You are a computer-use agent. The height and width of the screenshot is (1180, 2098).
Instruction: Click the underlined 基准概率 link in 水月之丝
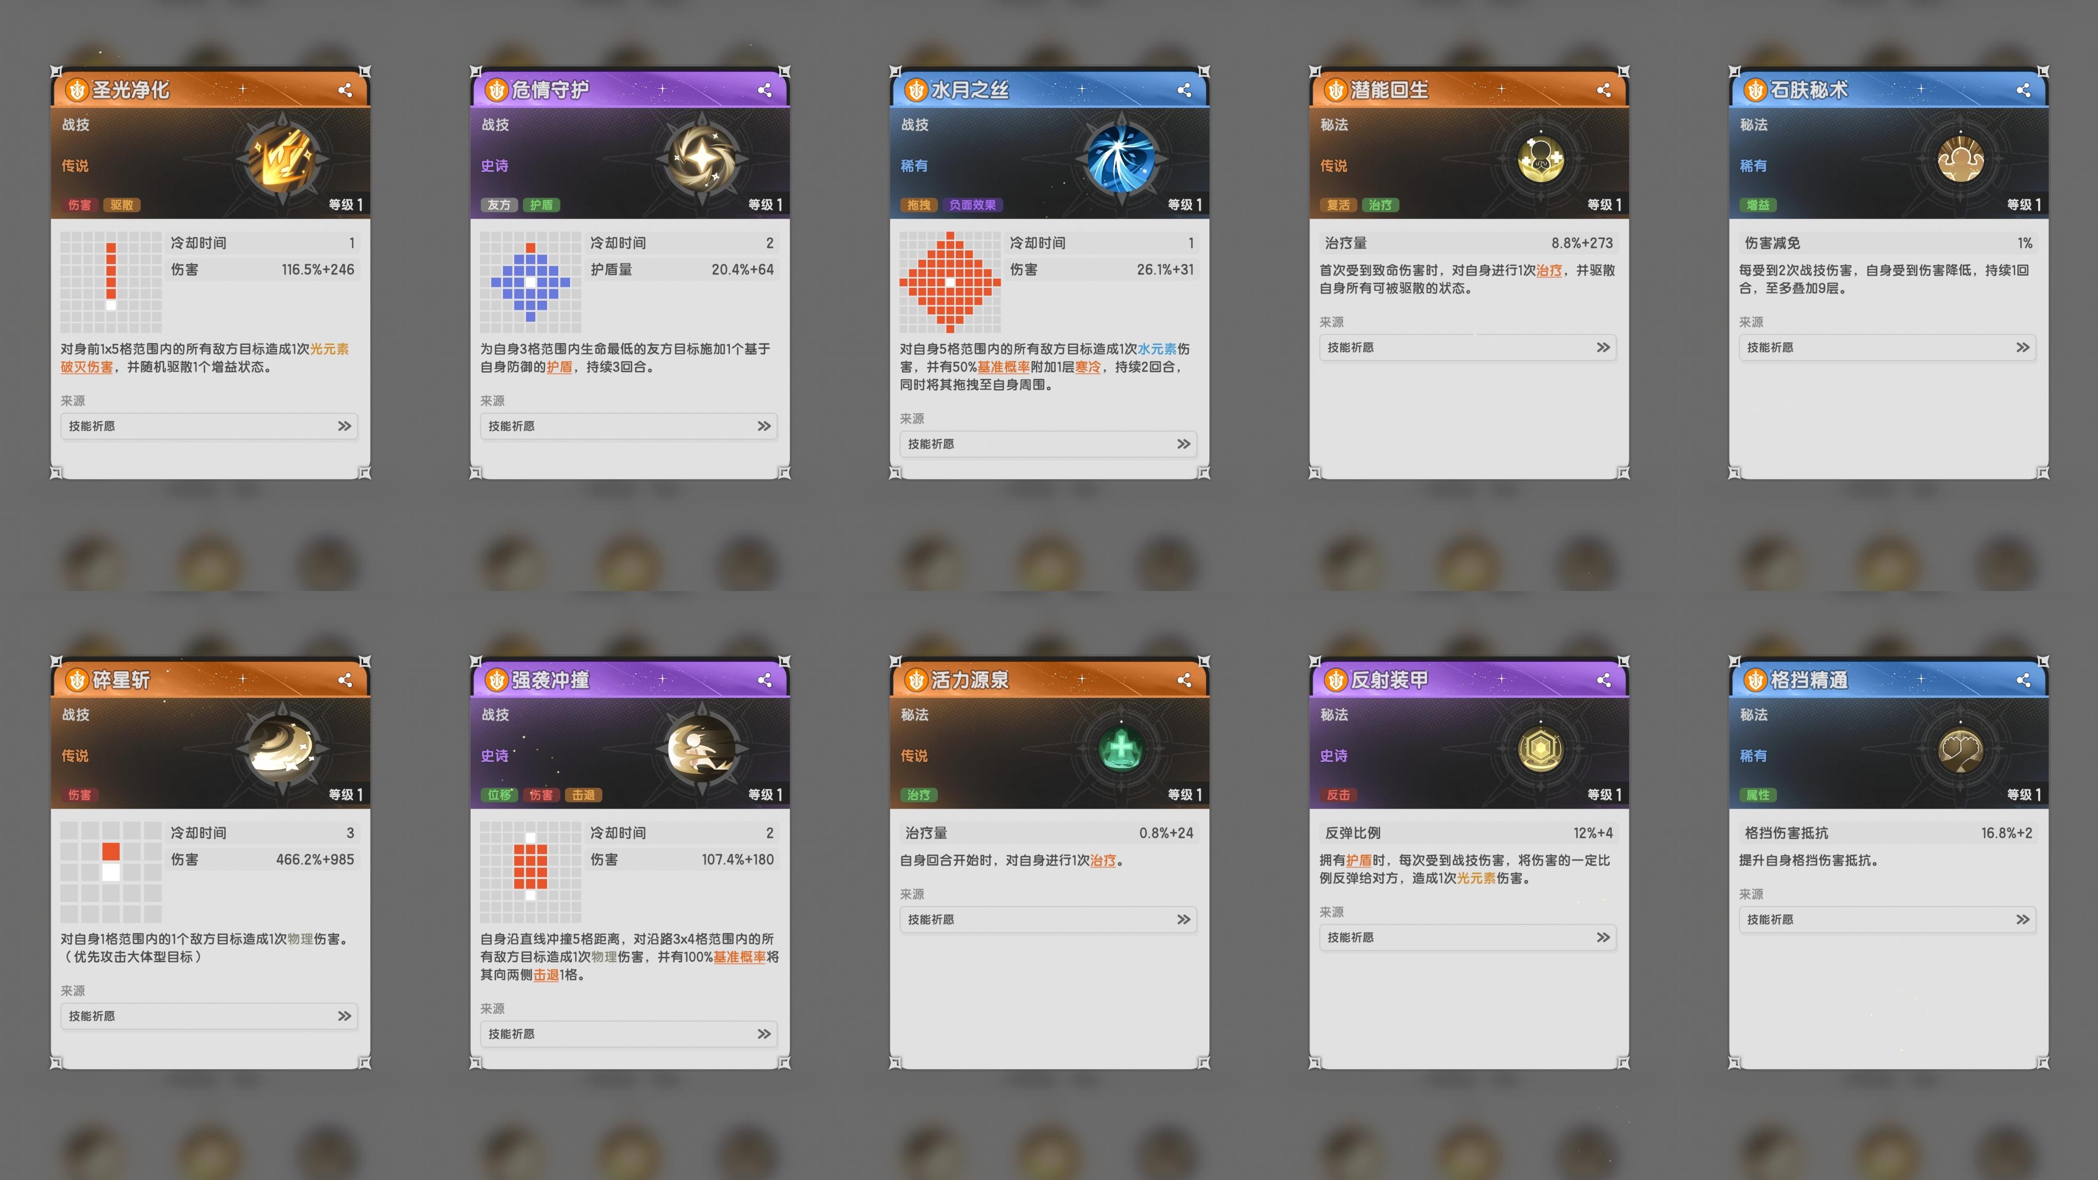(x=1003, y=367)
